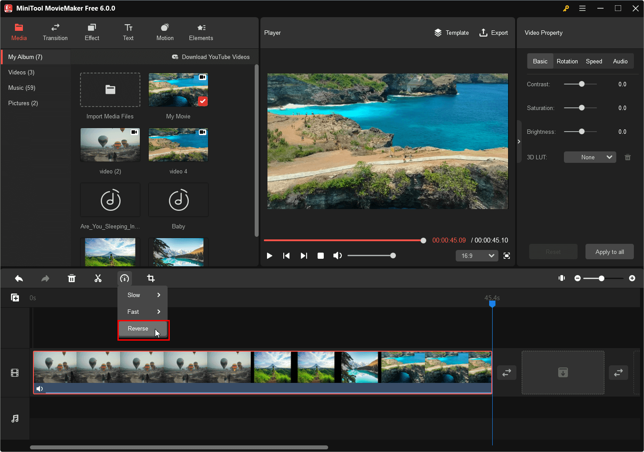
Task: Select My Album (7) category
Action: coord(36,57)
